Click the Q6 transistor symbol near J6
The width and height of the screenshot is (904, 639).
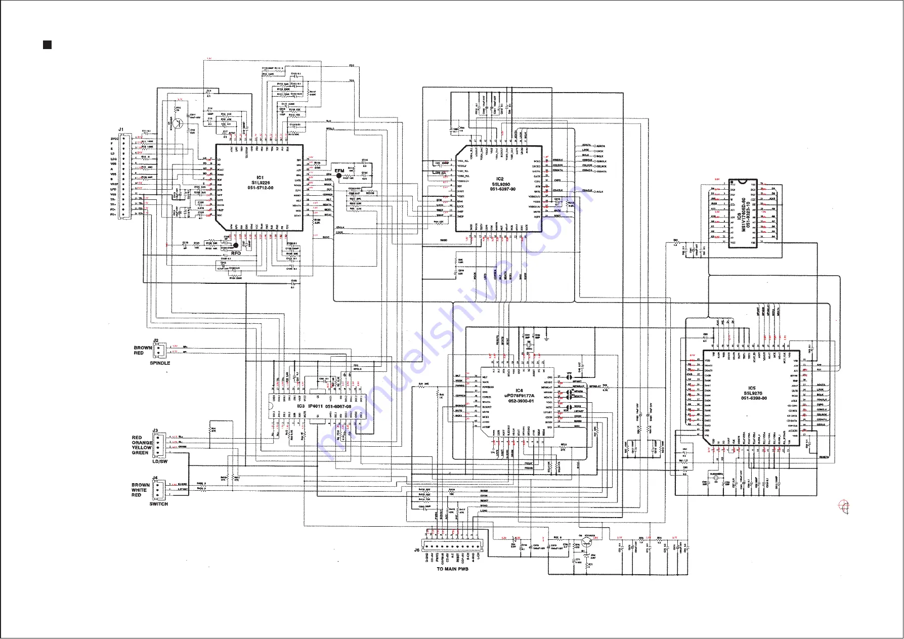click(586, 542)
